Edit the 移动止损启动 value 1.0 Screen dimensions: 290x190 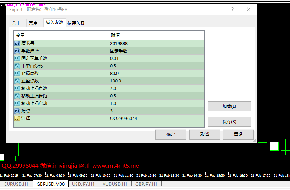156,104
